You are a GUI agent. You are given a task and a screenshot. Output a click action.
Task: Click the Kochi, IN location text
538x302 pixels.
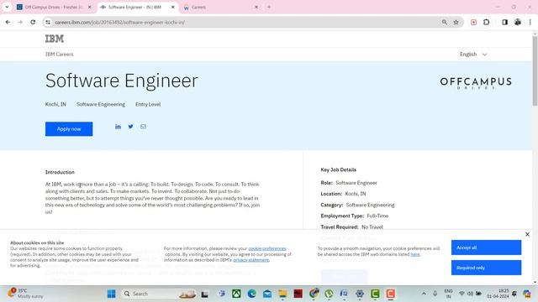(x=55, y=104)
